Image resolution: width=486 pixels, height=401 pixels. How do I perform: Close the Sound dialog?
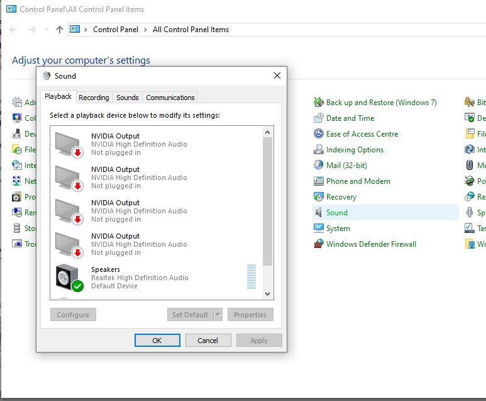pyautogui.click(x=277, y=76)
